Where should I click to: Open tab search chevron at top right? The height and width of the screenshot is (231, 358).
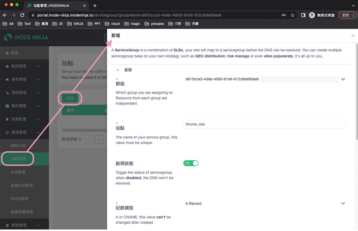353,6
